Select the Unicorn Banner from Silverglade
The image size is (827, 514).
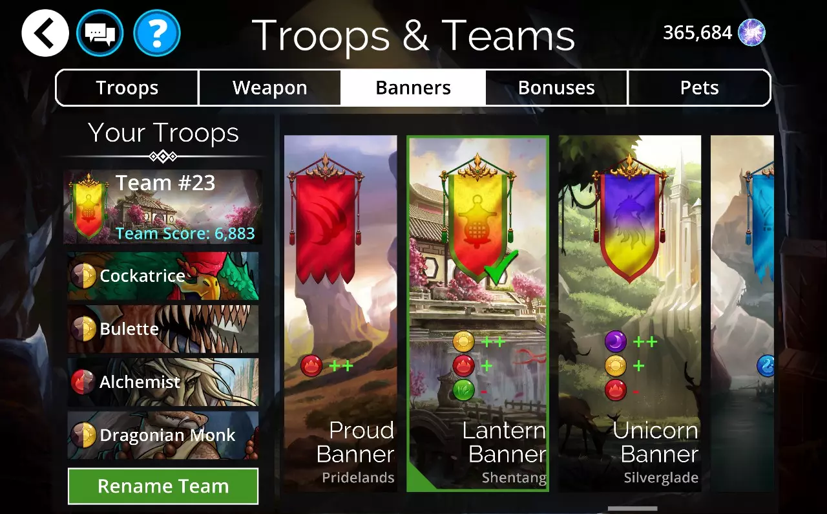pyautogui.click(x=630, y=313)
